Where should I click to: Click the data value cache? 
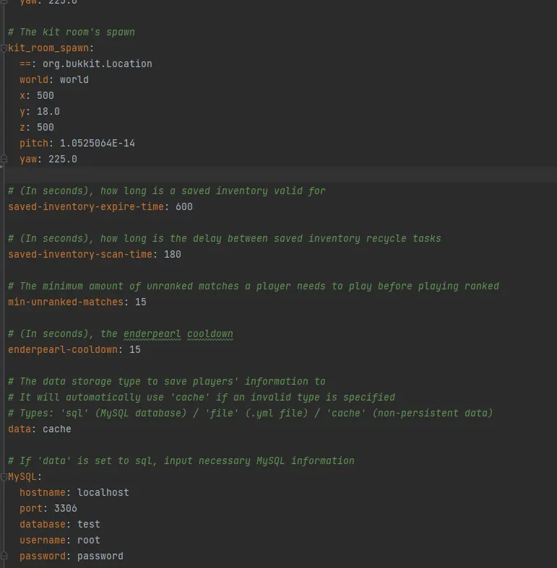56,429
